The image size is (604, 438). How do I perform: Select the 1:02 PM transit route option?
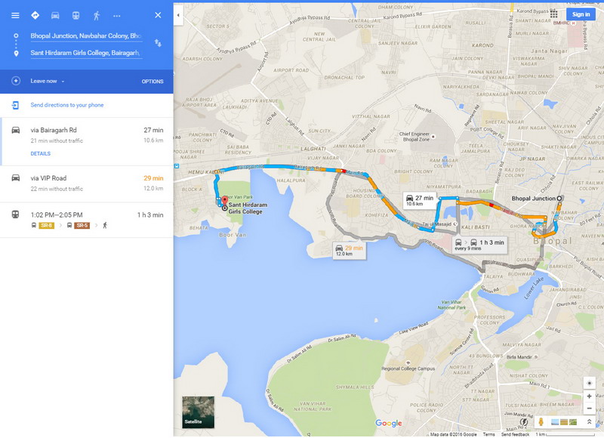[x=87, y=220]
